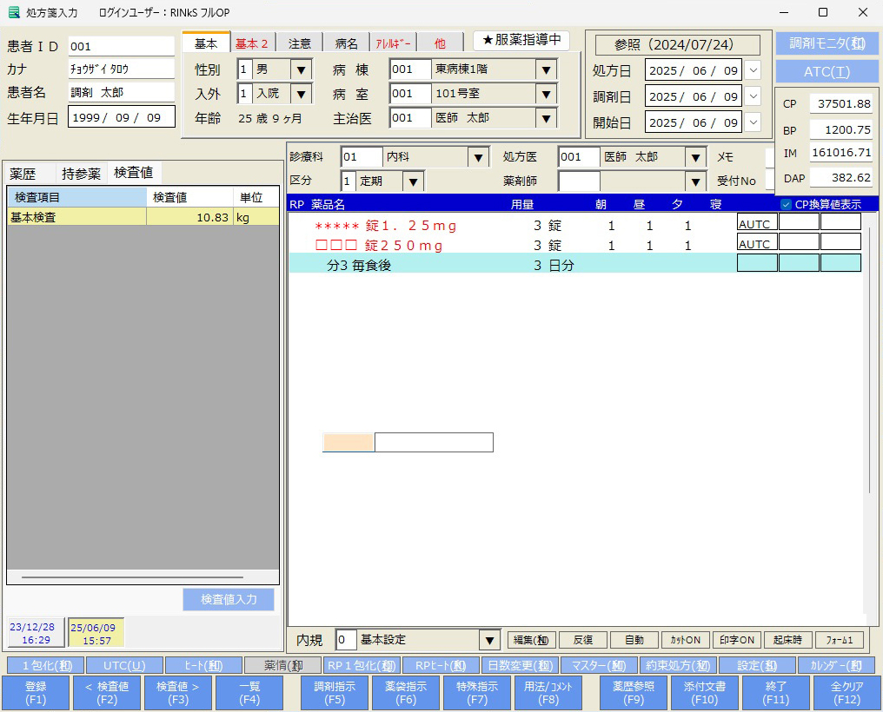Expand the 診療科 dropdown
The image size is (883, 712).
click(478, 157)
